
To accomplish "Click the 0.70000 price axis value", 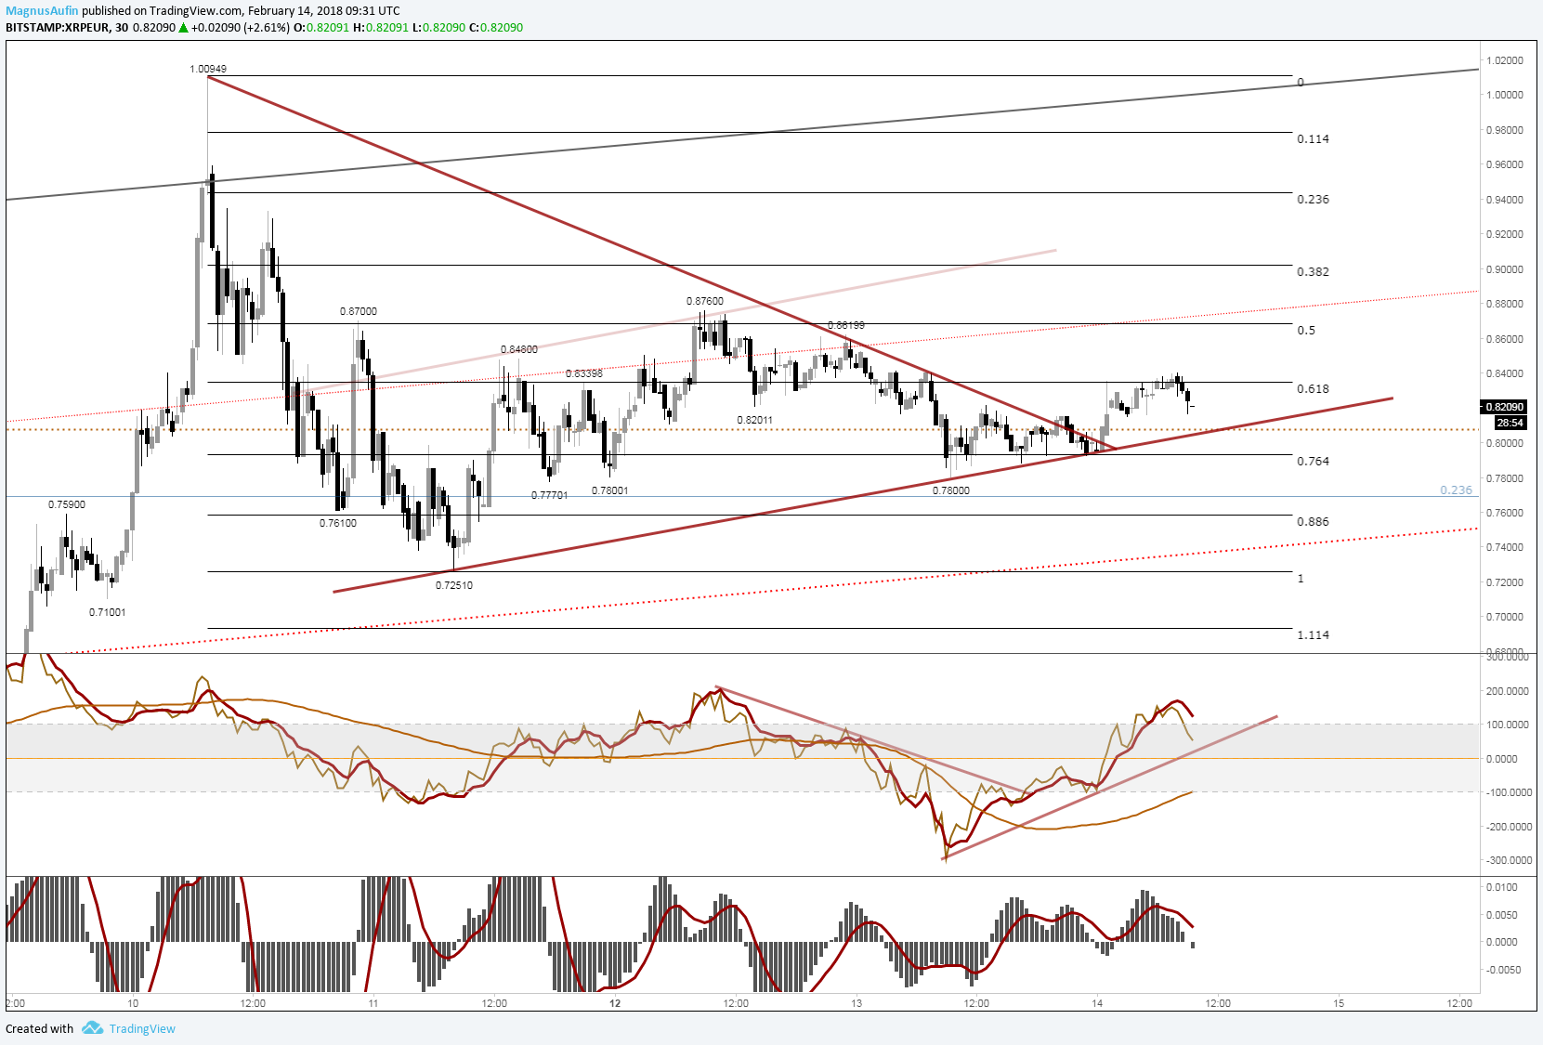I will point(1505,617).
